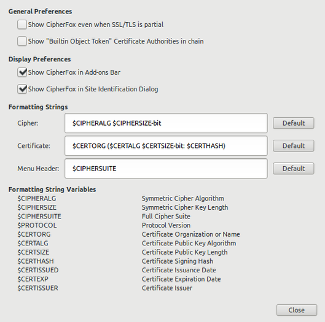Close the CipherFox preferences dialog
Image resolution: width=325 pixels, height=322 pixels.
pyautogui.click(x=297, y=310)
